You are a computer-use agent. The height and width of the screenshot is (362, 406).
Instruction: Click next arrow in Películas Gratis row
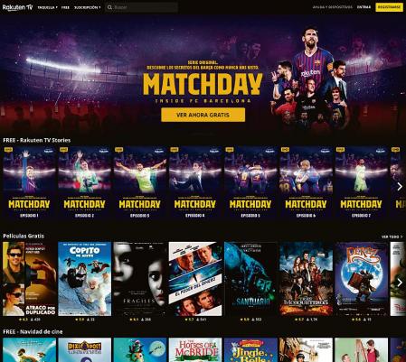[400, 283]
